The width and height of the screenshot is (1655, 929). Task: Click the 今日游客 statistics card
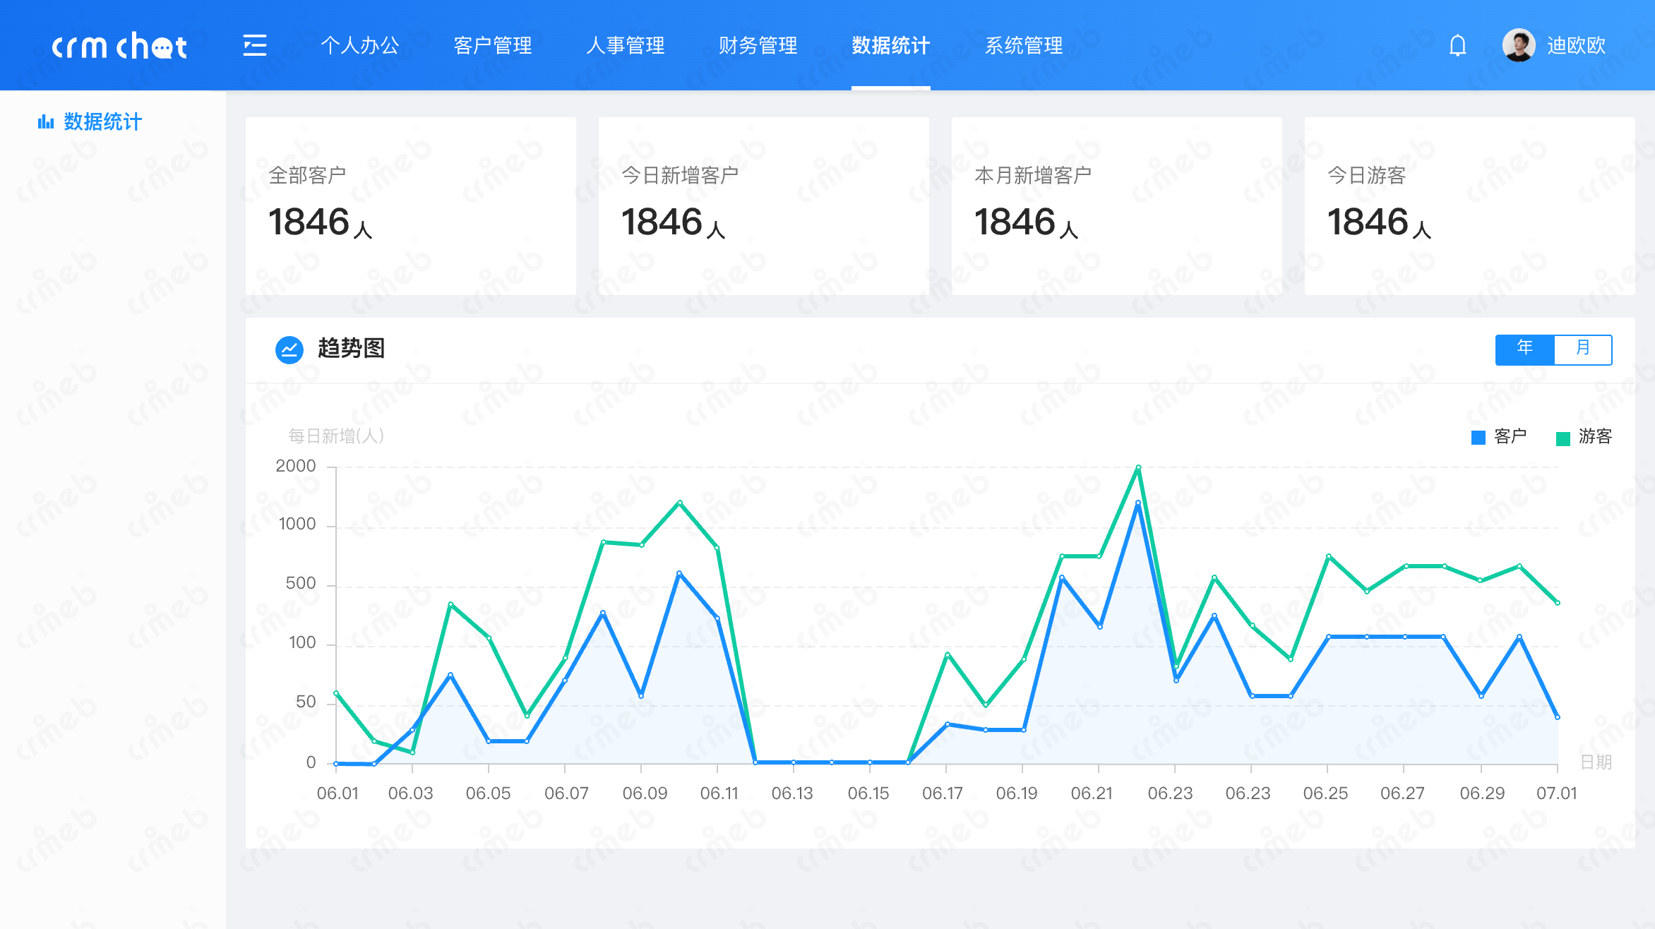click(x=1469, y=205)
